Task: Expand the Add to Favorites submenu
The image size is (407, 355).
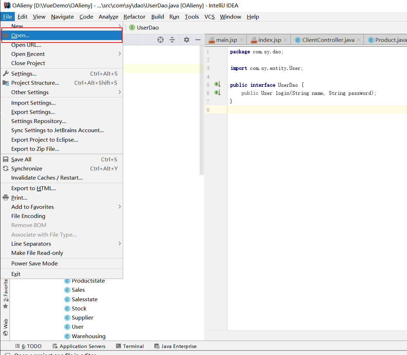Action: (x=62, y=207)
